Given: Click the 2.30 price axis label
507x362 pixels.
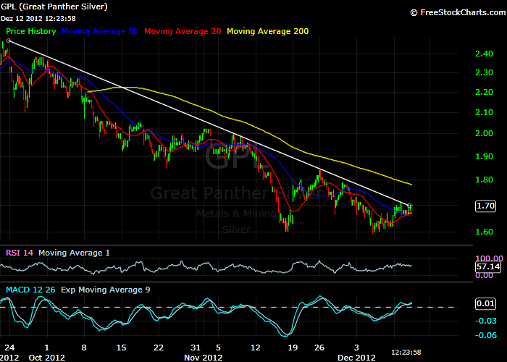Looking at the screenshot, I should (484, 72).
